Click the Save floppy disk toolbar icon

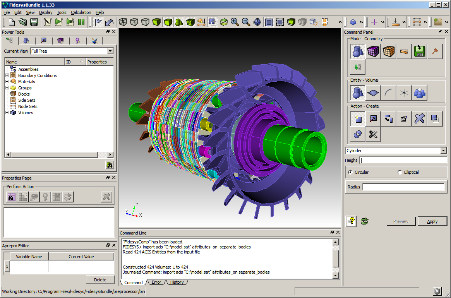34,22
